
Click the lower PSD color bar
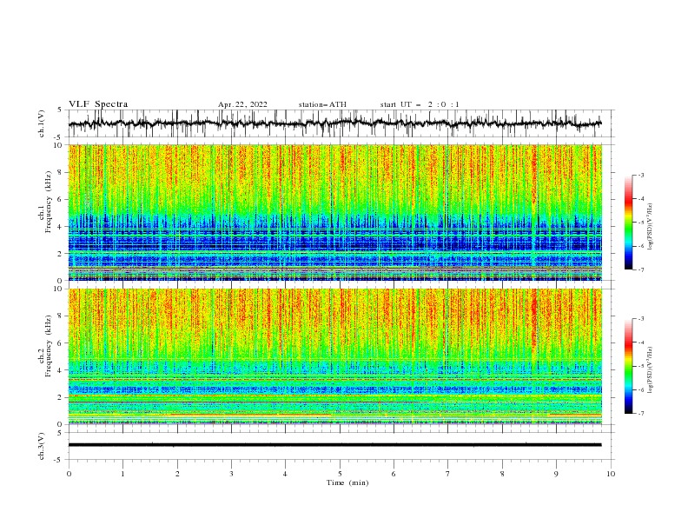pos(628,366)
